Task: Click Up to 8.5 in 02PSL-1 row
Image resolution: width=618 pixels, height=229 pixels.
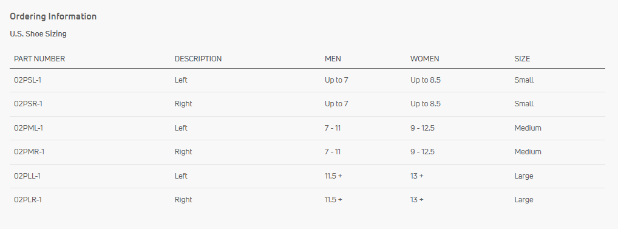Action: click(x=426, y=80)
